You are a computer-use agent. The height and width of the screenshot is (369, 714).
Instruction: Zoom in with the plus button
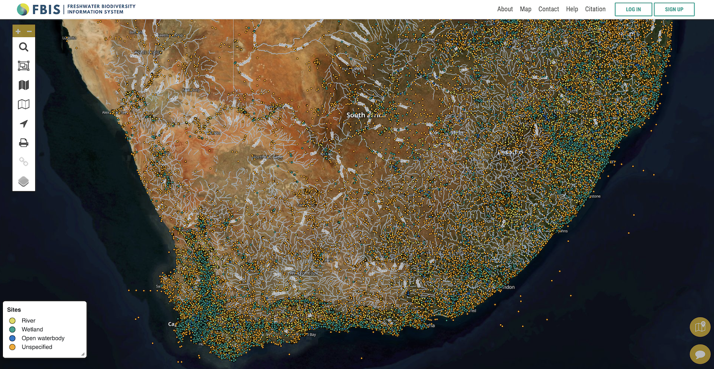coord(18,31)
